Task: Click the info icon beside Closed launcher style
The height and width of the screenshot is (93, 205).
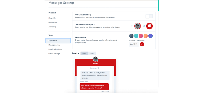Action: click(94, 24)
